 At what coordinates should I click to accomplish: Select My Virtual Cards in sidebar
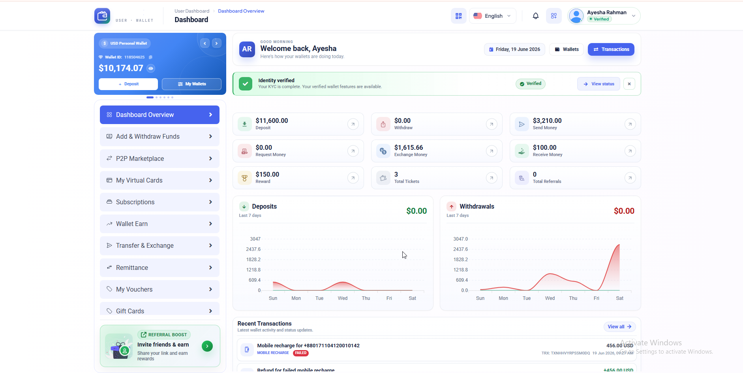(159, 180)
